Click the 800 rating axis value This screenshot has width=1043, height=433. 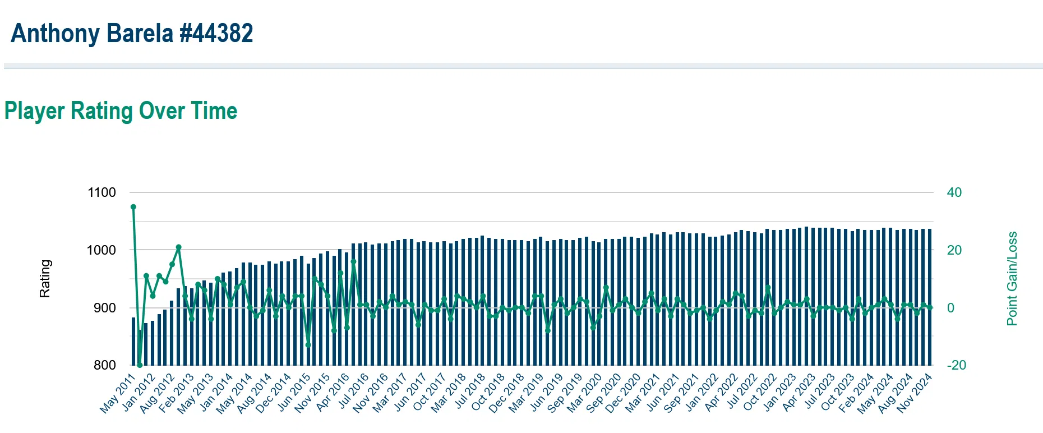coord(105,365)
